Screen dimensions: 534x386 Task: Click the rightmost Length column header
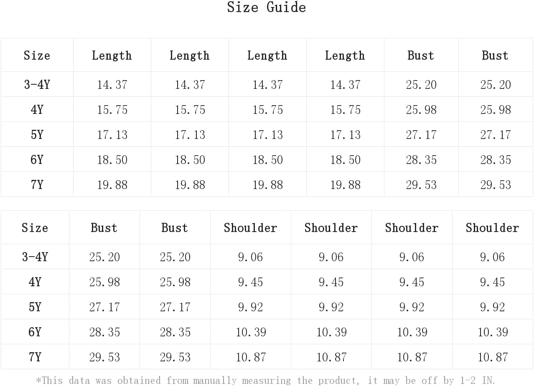tap(345, 56)
